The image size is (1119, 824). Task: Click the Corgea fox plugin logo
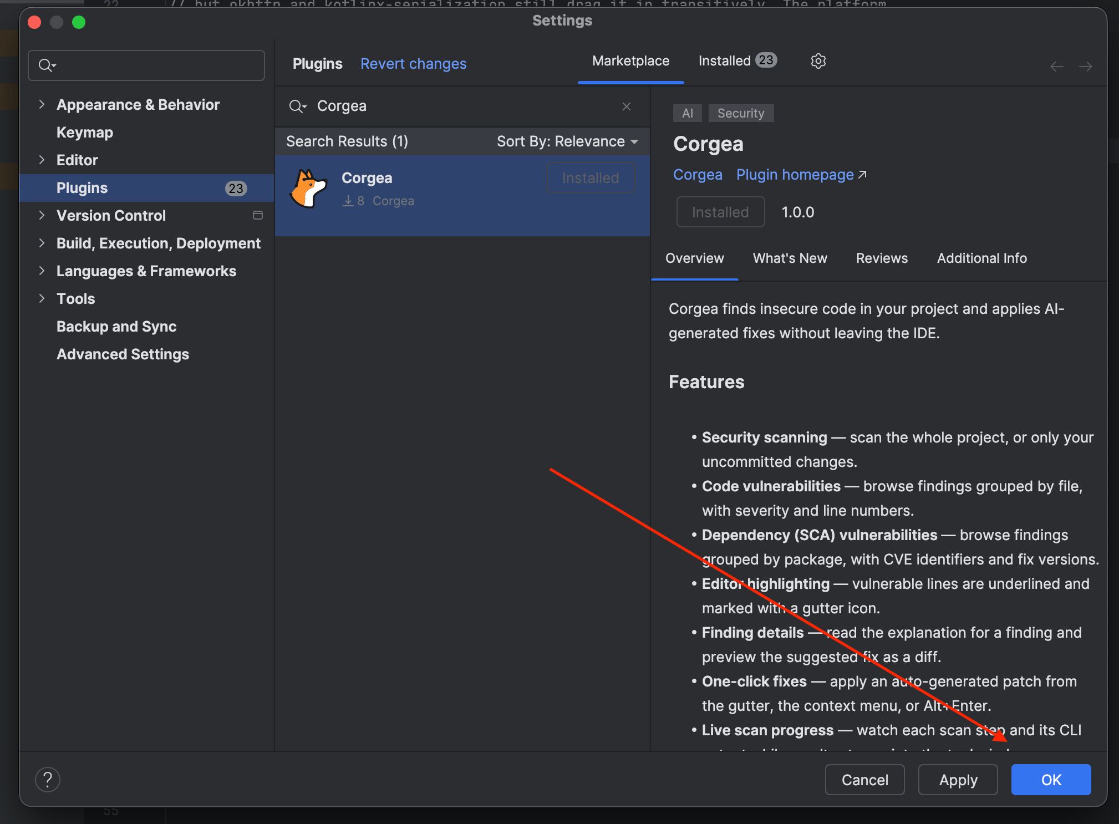[x=308, y=189]
